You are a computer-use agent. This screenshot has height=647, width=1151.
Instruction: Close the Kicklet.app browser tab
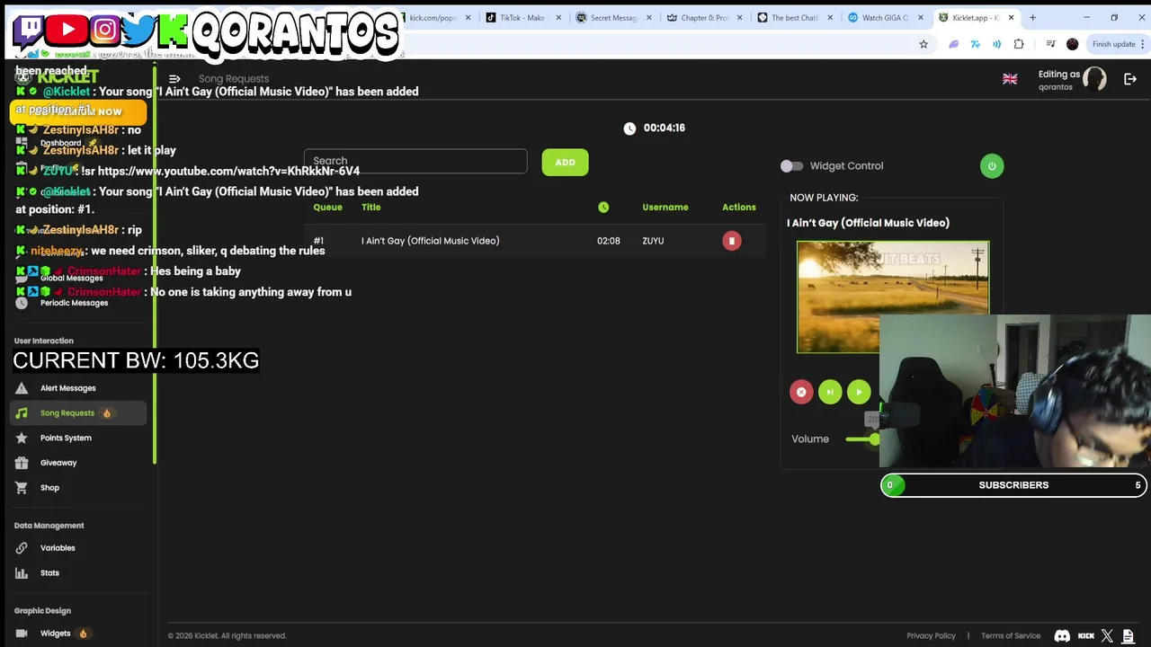coord(1011,18)
